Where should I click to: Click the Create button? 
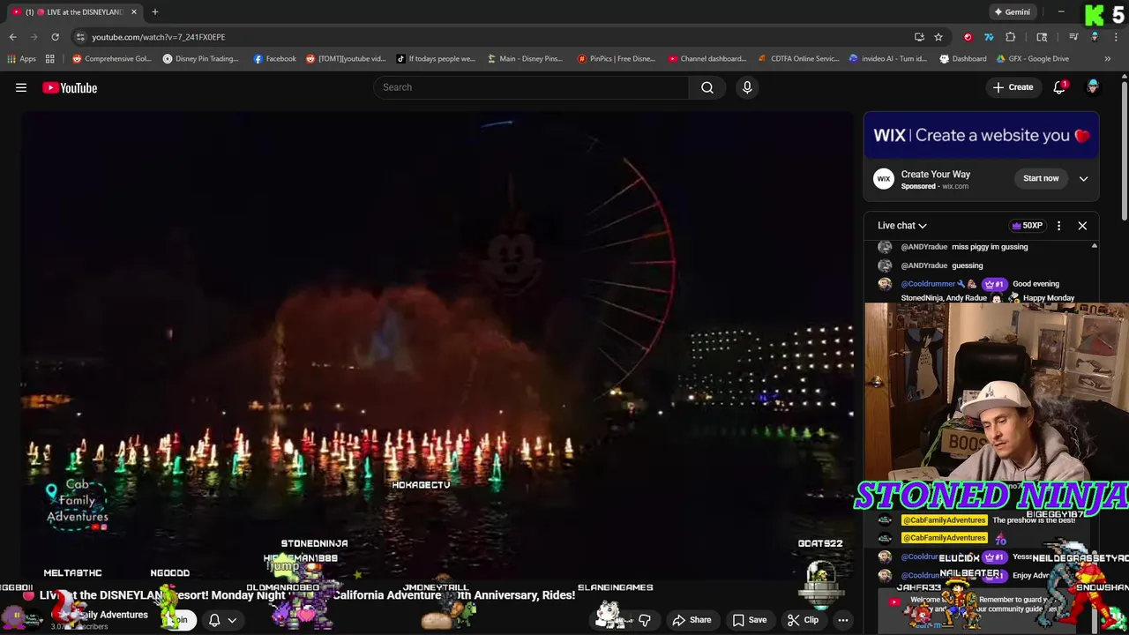[1013, 87]
